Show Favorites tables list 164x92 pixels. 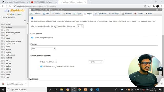click(12, 18)
